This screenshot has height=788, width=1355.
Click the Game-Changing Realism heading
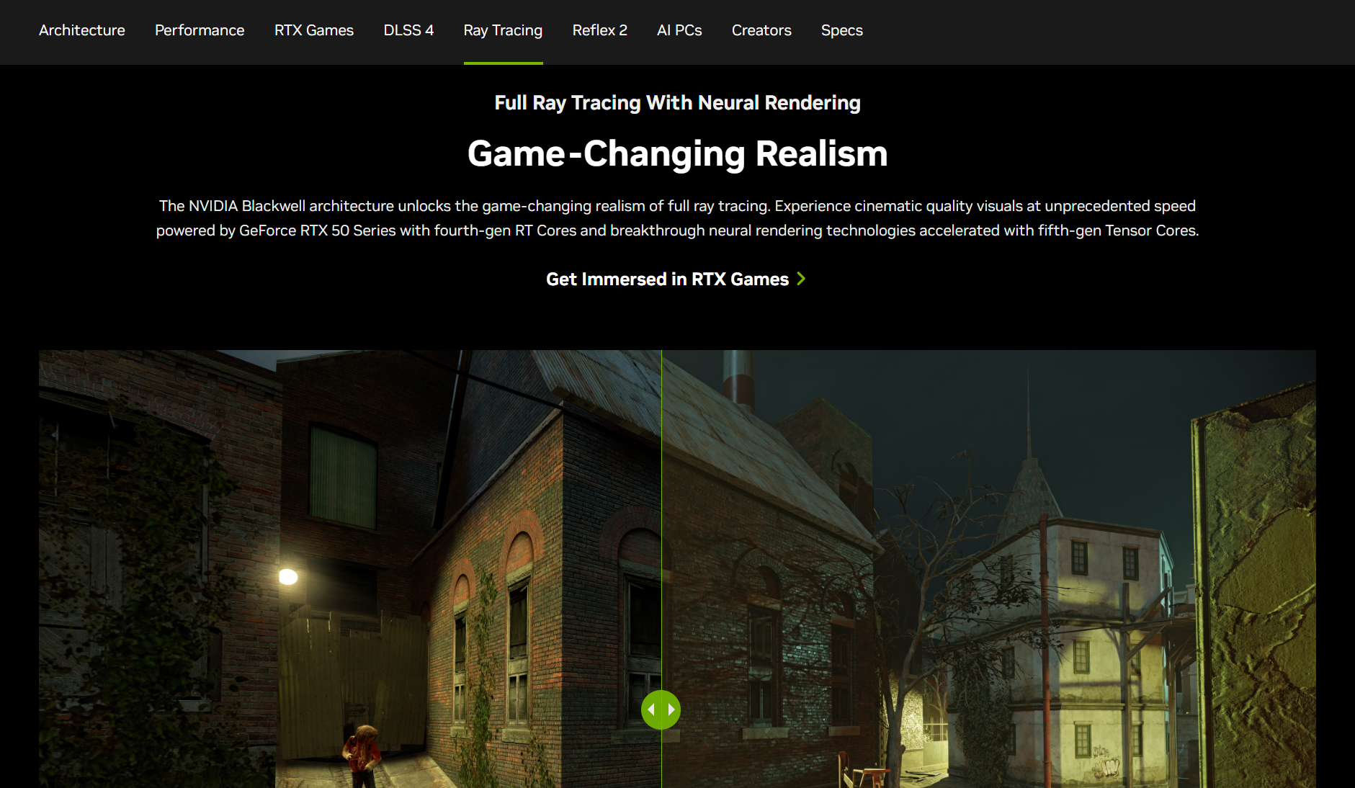(x=677, y=153)
